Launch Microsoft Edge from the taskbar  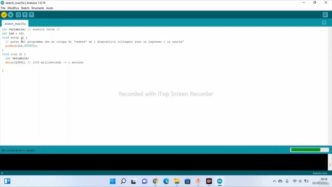pyautogui.click(x=166, y=181)
